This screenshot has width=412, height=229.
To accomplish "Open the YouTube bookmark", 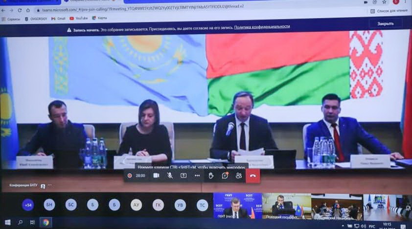I will click(x=79, y=19).
